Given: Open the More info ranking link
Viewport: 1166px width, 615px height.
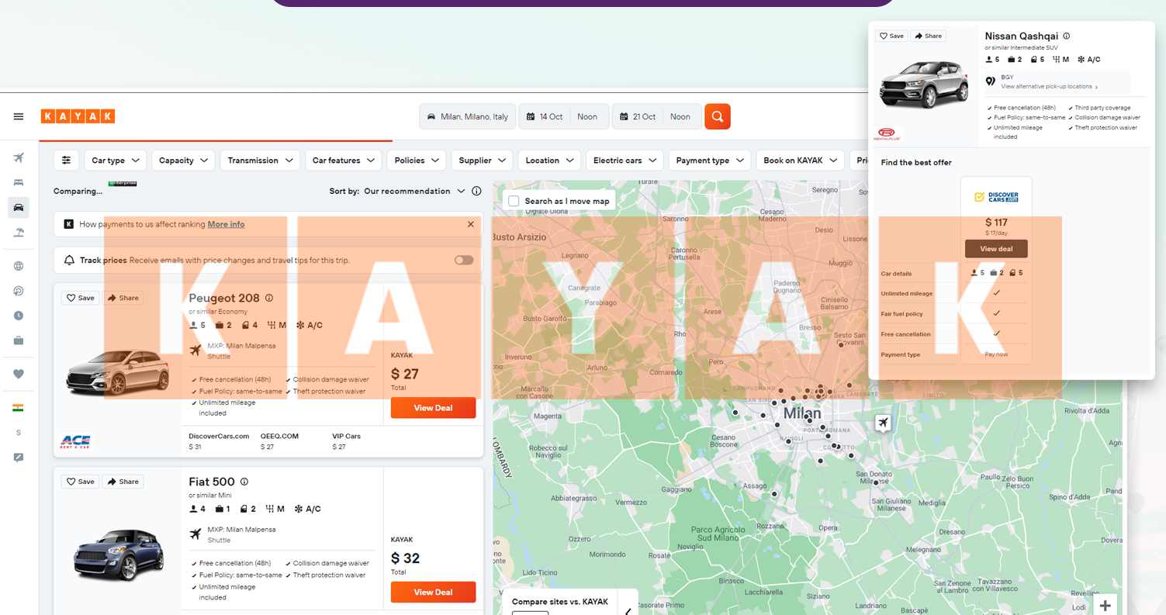Looking at the screenshot, I should [226, 224].
